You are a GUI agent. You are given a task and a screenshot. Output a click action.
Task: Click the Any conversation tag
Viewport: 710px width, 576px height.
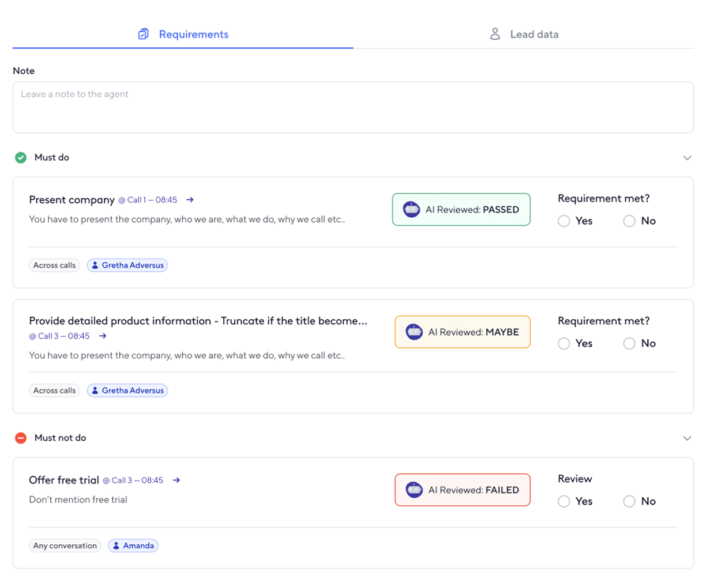point(65,545)
